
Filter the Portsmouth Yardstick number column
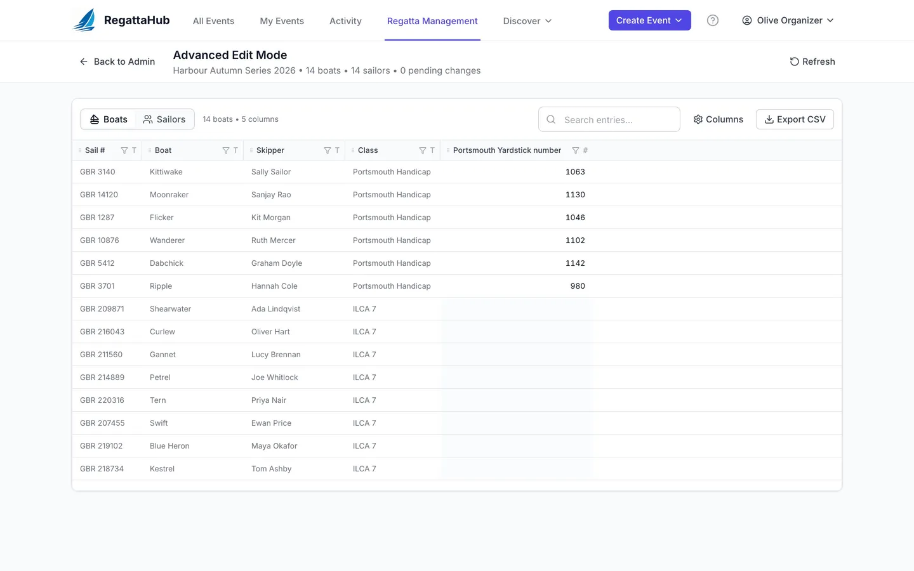point(576,150)
